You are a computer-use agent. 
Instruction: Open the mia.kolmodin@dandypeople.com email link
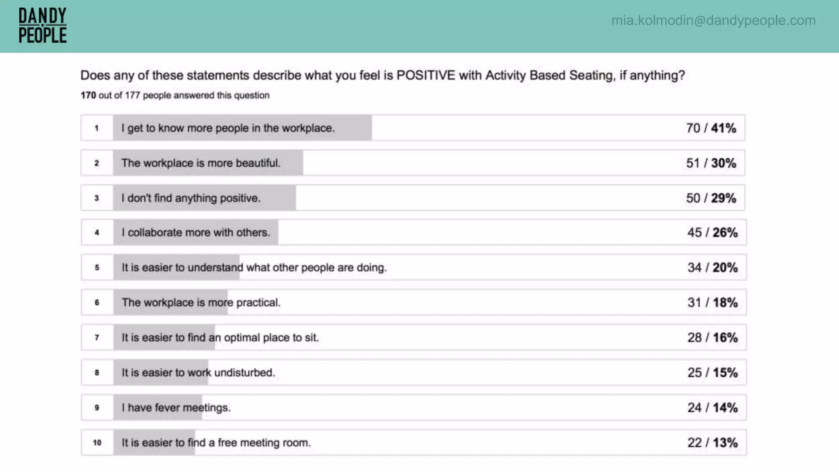[x=713, y=20]
